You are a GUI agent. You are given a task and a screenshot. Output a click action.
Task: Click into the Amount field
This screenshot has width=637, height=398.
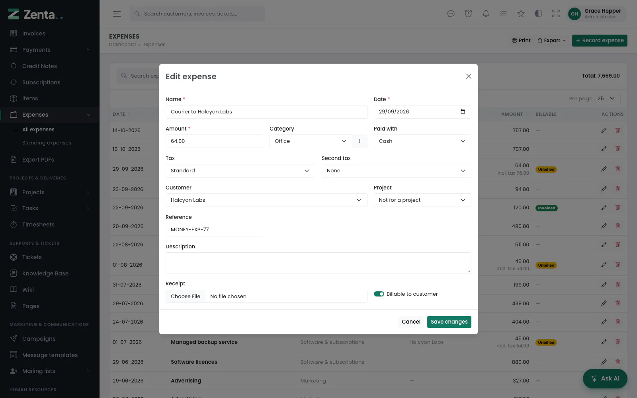214,141
